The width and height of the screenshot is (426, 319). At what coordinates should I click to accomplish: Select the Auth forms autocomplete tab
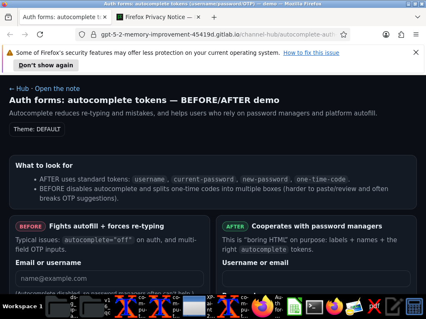point(62,17)
